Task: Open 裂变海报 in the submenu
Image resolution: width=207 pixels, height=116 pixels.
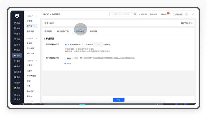Action: (x=30, y=31)
